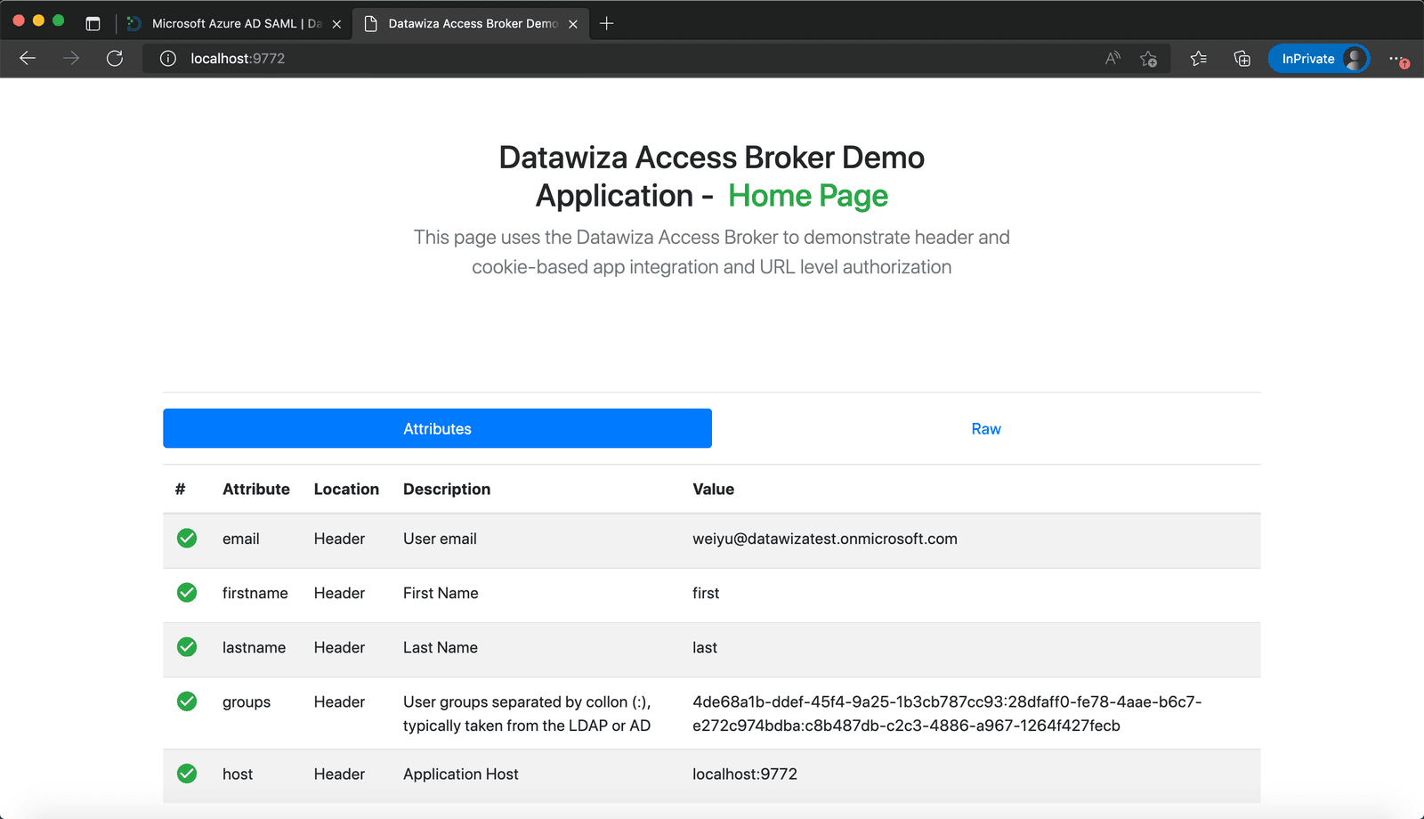Click the 'Last Name' description cell
This screenshot has width=1424, height=819.
[x=441, y=647]
